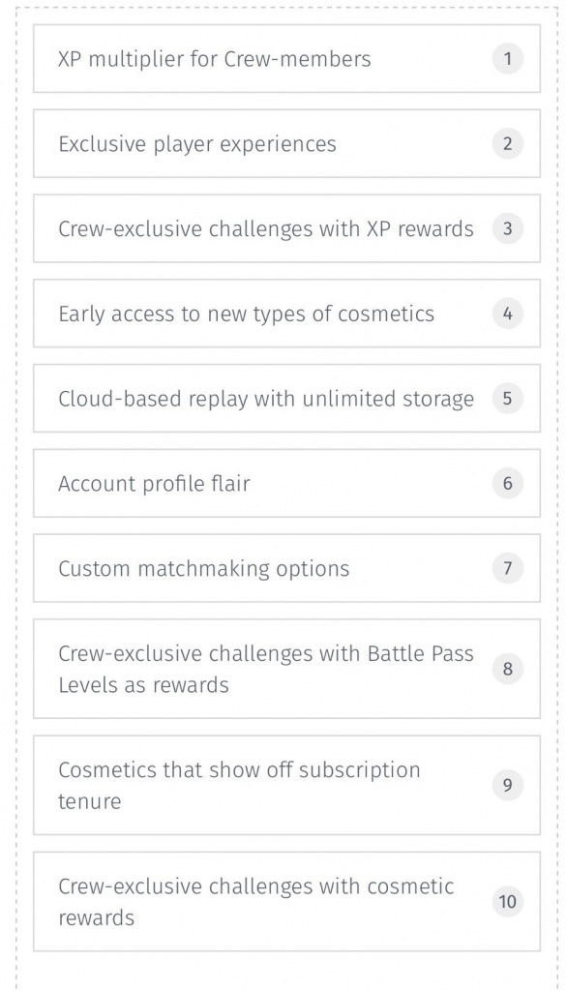Click rank badge number 3
567x991 pixels.
coord(508,228)
